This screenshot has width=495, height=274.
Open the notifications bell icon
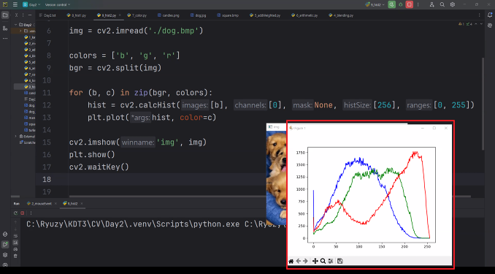[490, 15]
